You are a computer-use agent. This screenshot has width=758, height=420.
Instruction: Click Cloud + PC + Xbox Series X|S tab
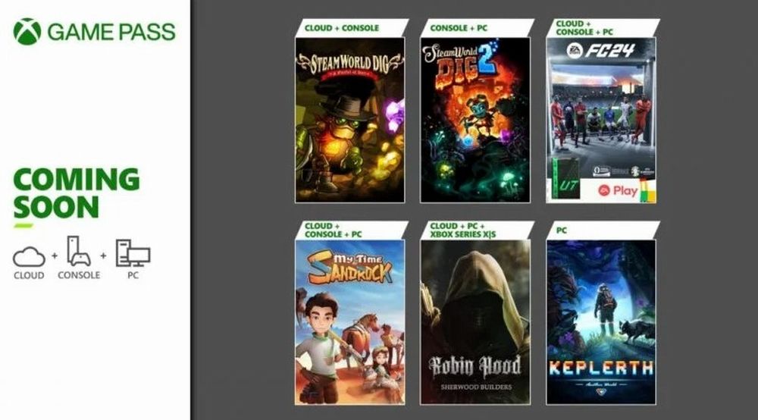click(462, 230)
